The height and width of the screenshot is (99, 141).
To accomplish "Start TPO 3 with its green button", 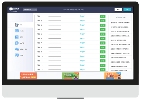I will pos(103,25).
